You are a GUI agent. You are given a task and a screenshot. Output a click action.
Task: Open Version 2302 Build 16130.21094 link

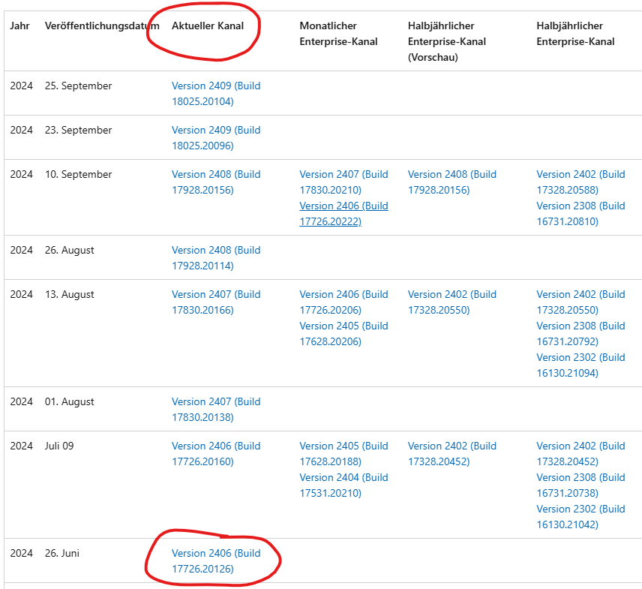pos(580,365)
